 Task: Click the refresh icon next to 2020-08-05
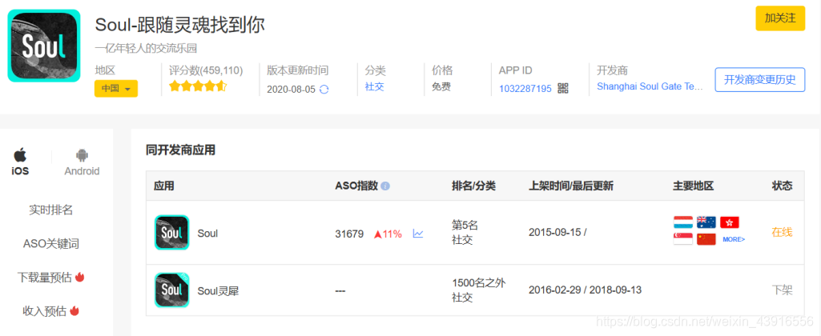pyautogui.click(x=324, y=89)
